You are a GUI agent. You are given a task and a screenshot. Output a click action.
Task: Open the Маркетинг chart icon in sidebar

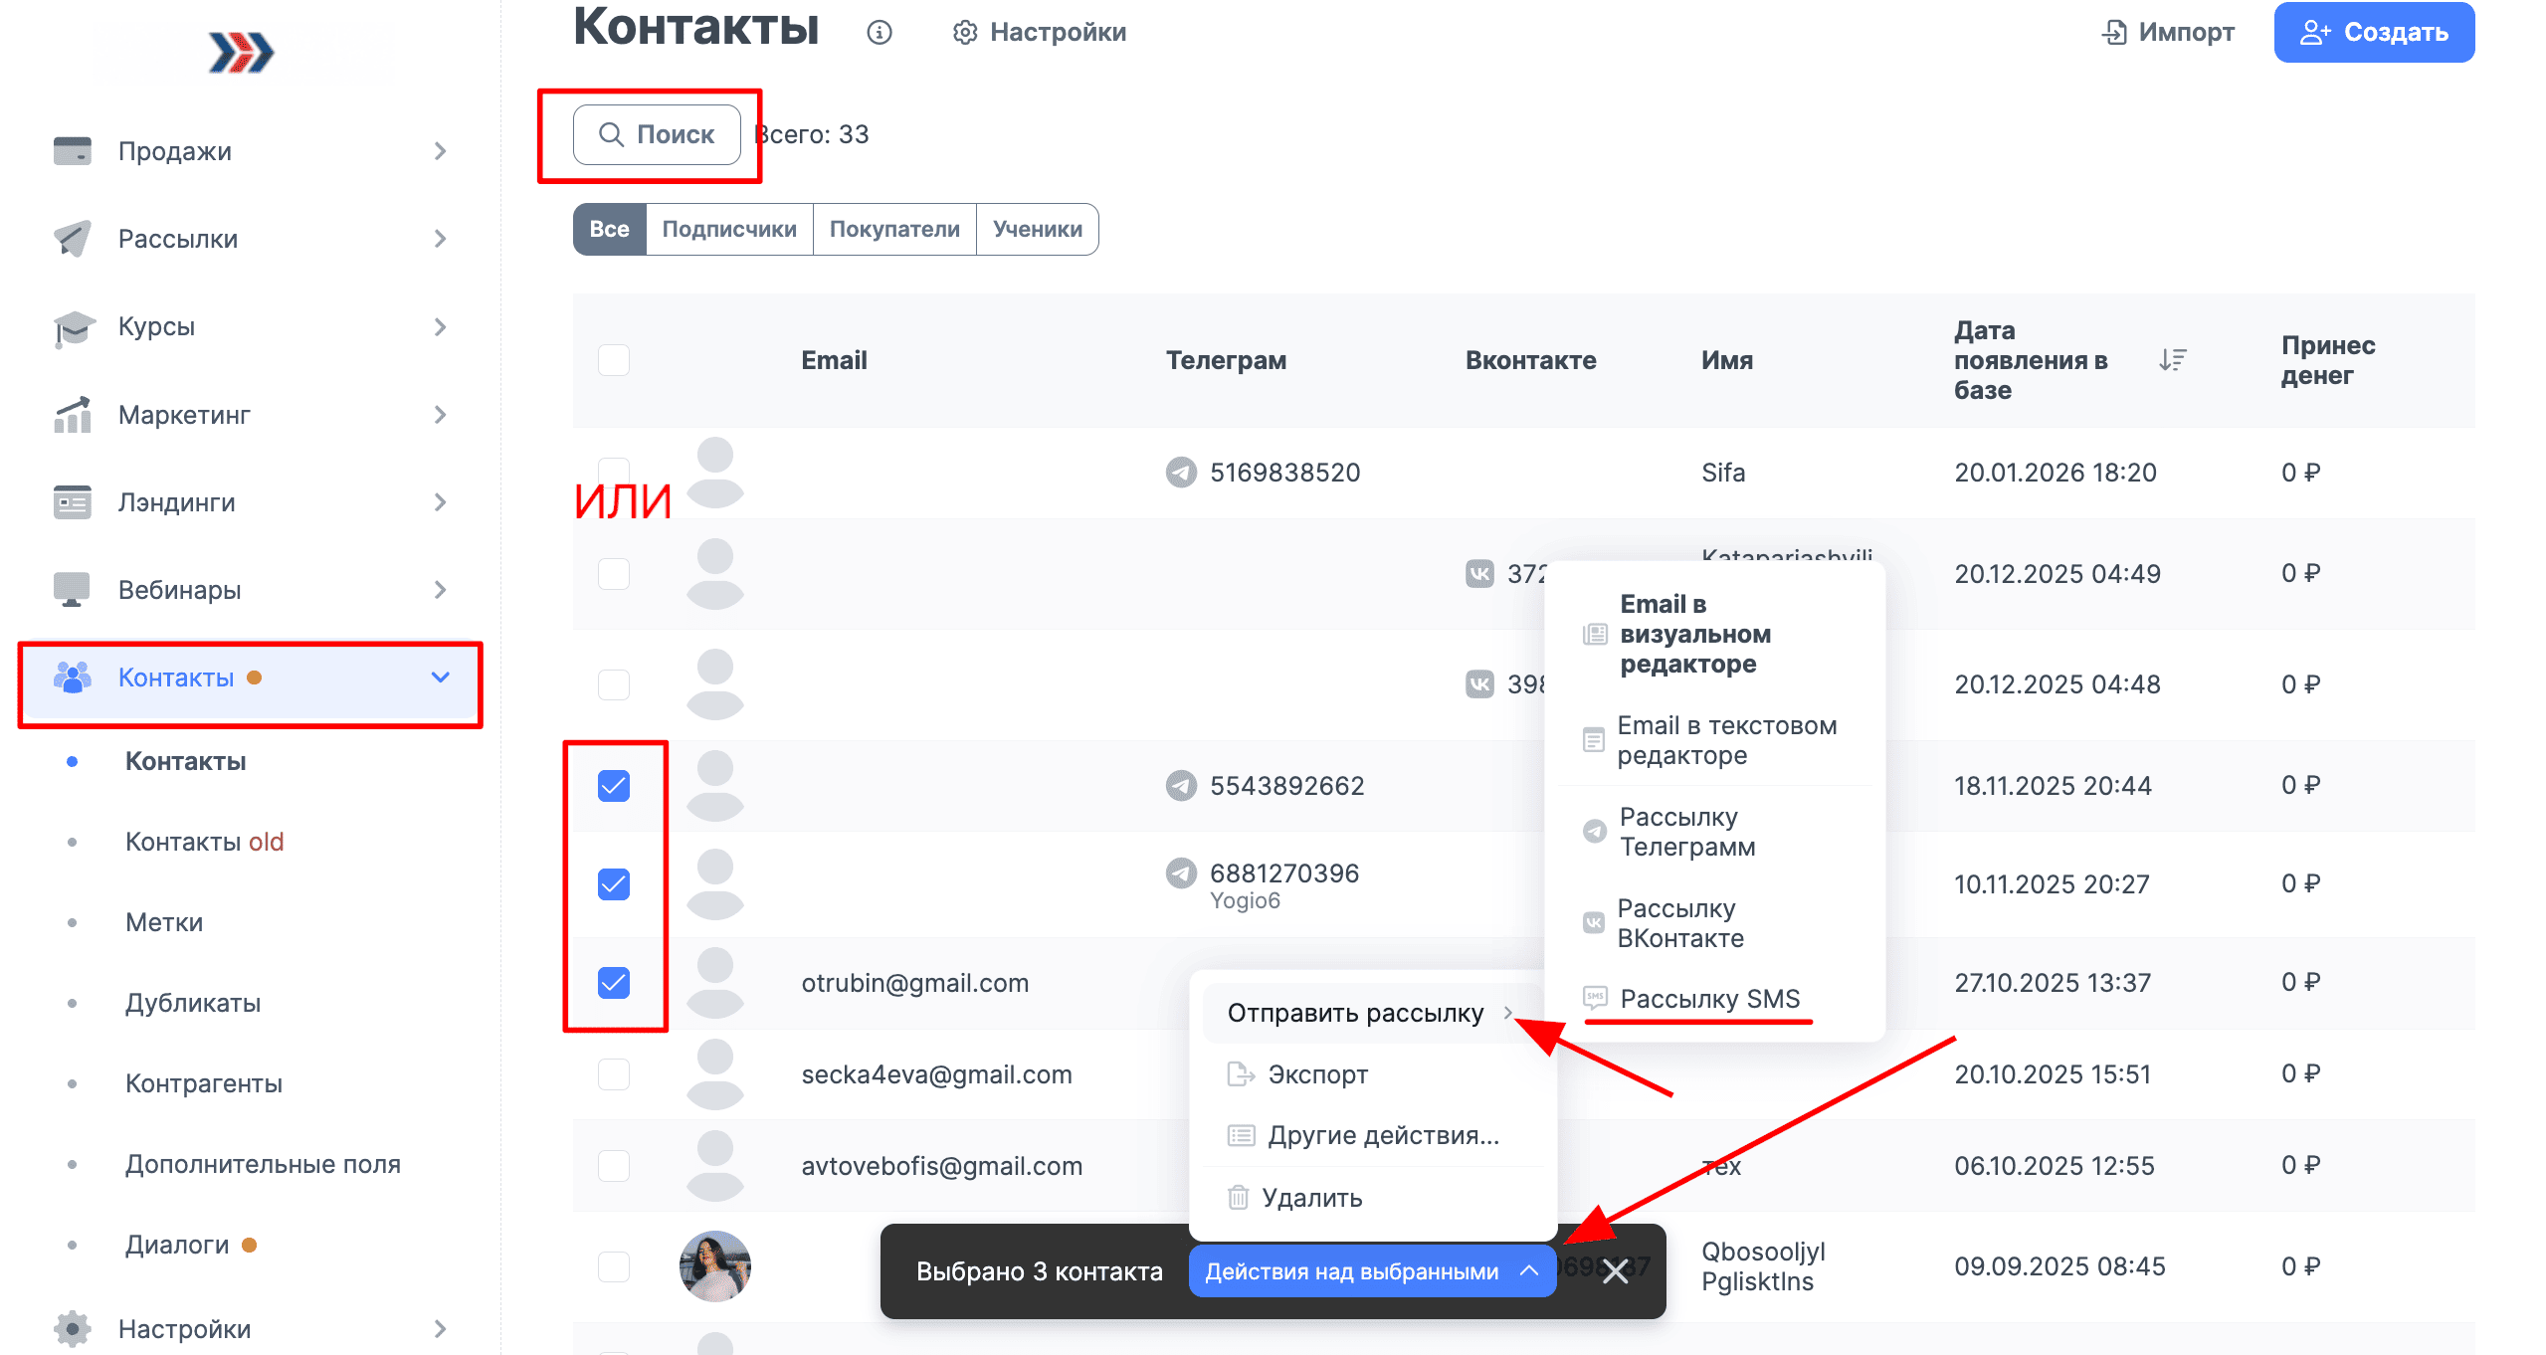pos(72,415)
